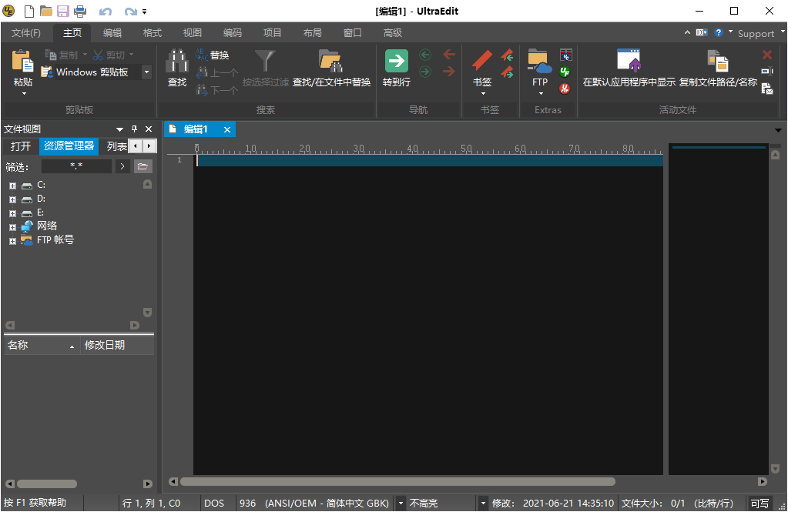This screenshot has height=512, width=788.
Task: Click the red right arrow in 导航
Action: coord(449,72)
